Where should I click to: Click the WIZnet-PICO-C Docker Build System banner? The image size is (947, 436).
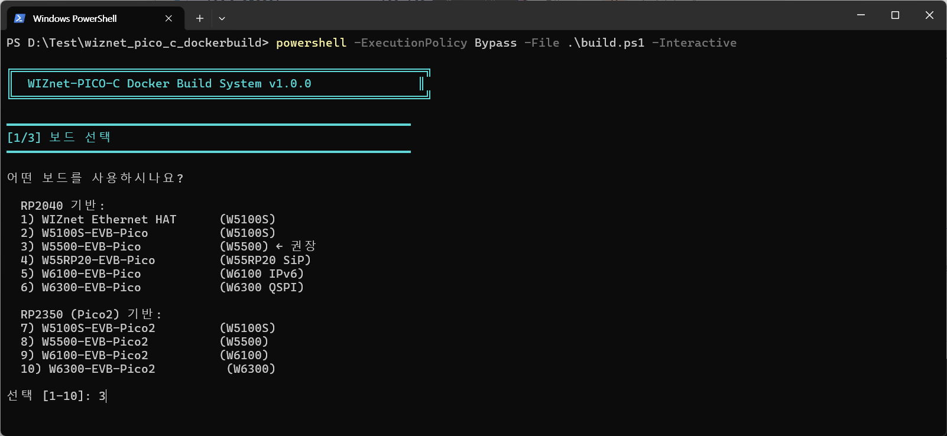pos(169,84)
